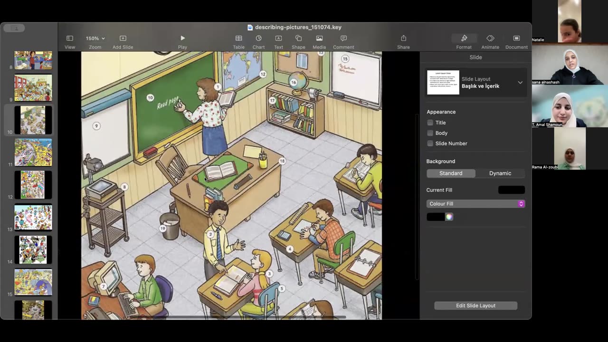Open the View sidebar options icon

pyautogui.click(x=70, y=38)
